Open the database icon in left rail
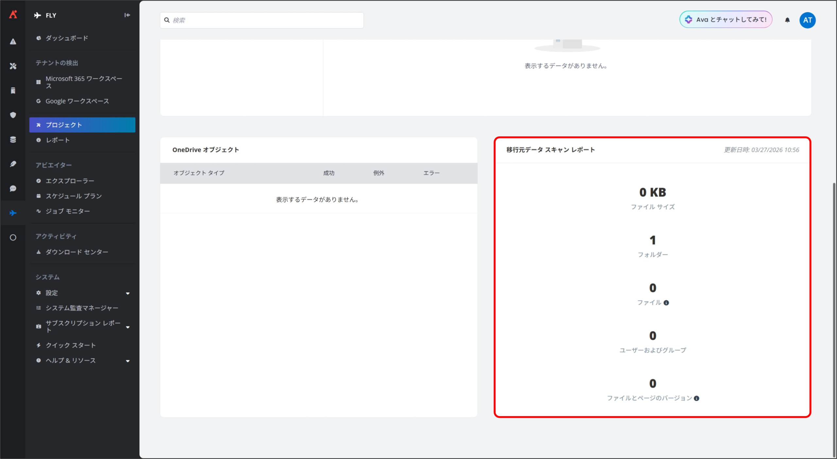Image resolution: width=837 pixels, height=459 pixels. pos(13,140)
